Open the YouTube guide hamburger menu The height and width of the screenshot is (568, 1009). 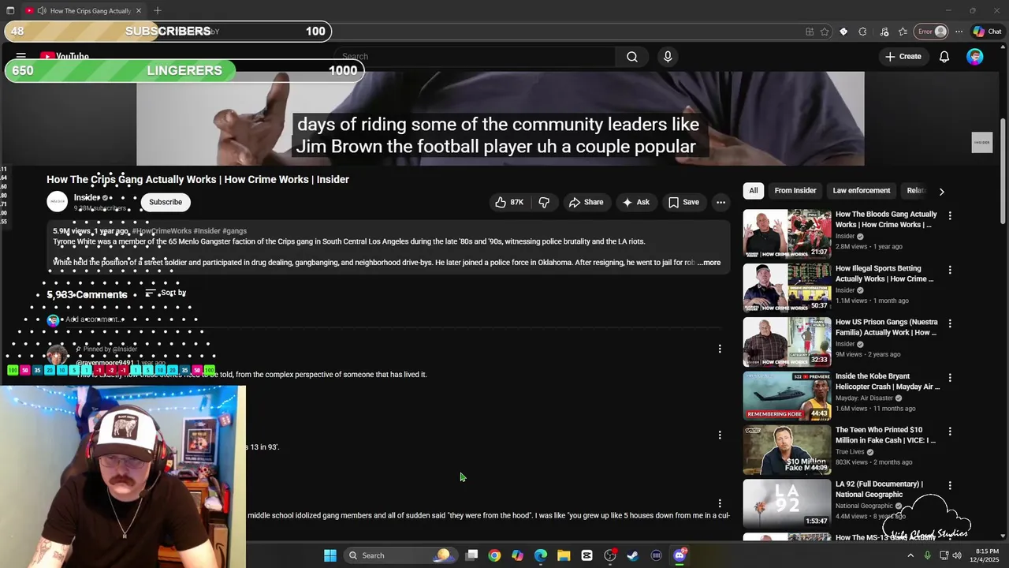coord(21,57)
